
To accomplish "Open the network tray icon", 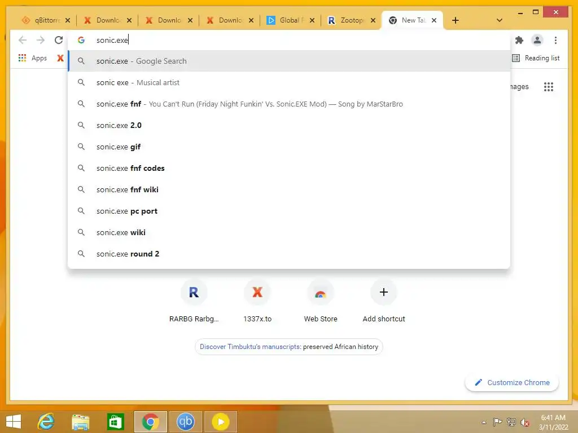I will 511,422.
